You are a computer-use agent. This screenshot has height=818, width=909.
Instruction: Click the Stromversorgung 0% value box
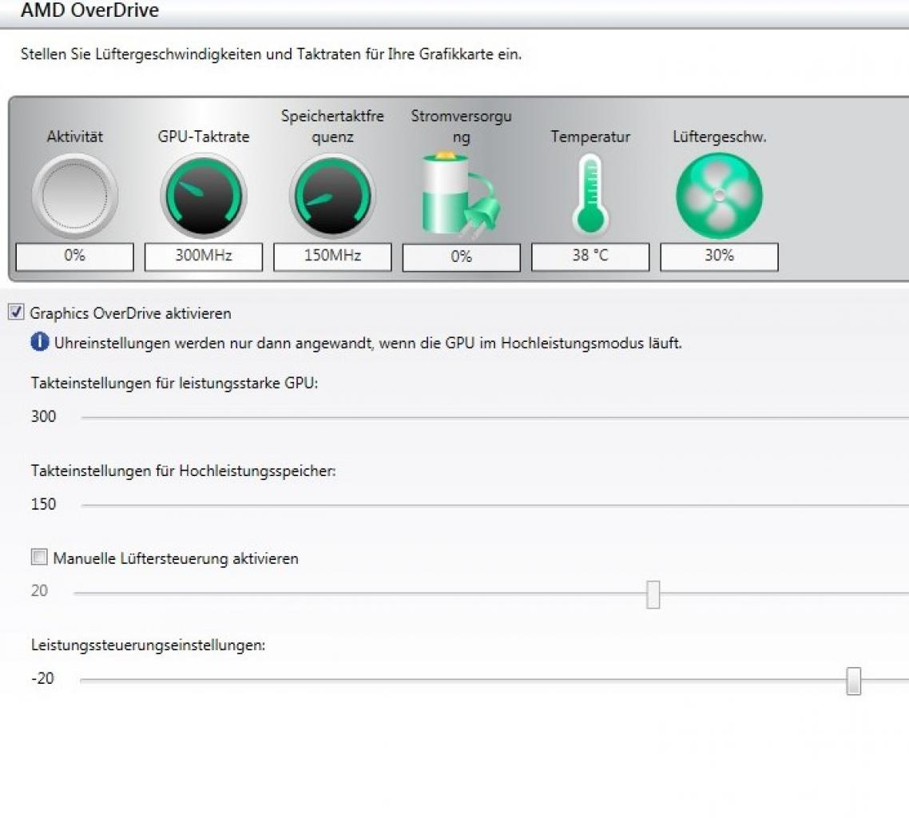462,256
